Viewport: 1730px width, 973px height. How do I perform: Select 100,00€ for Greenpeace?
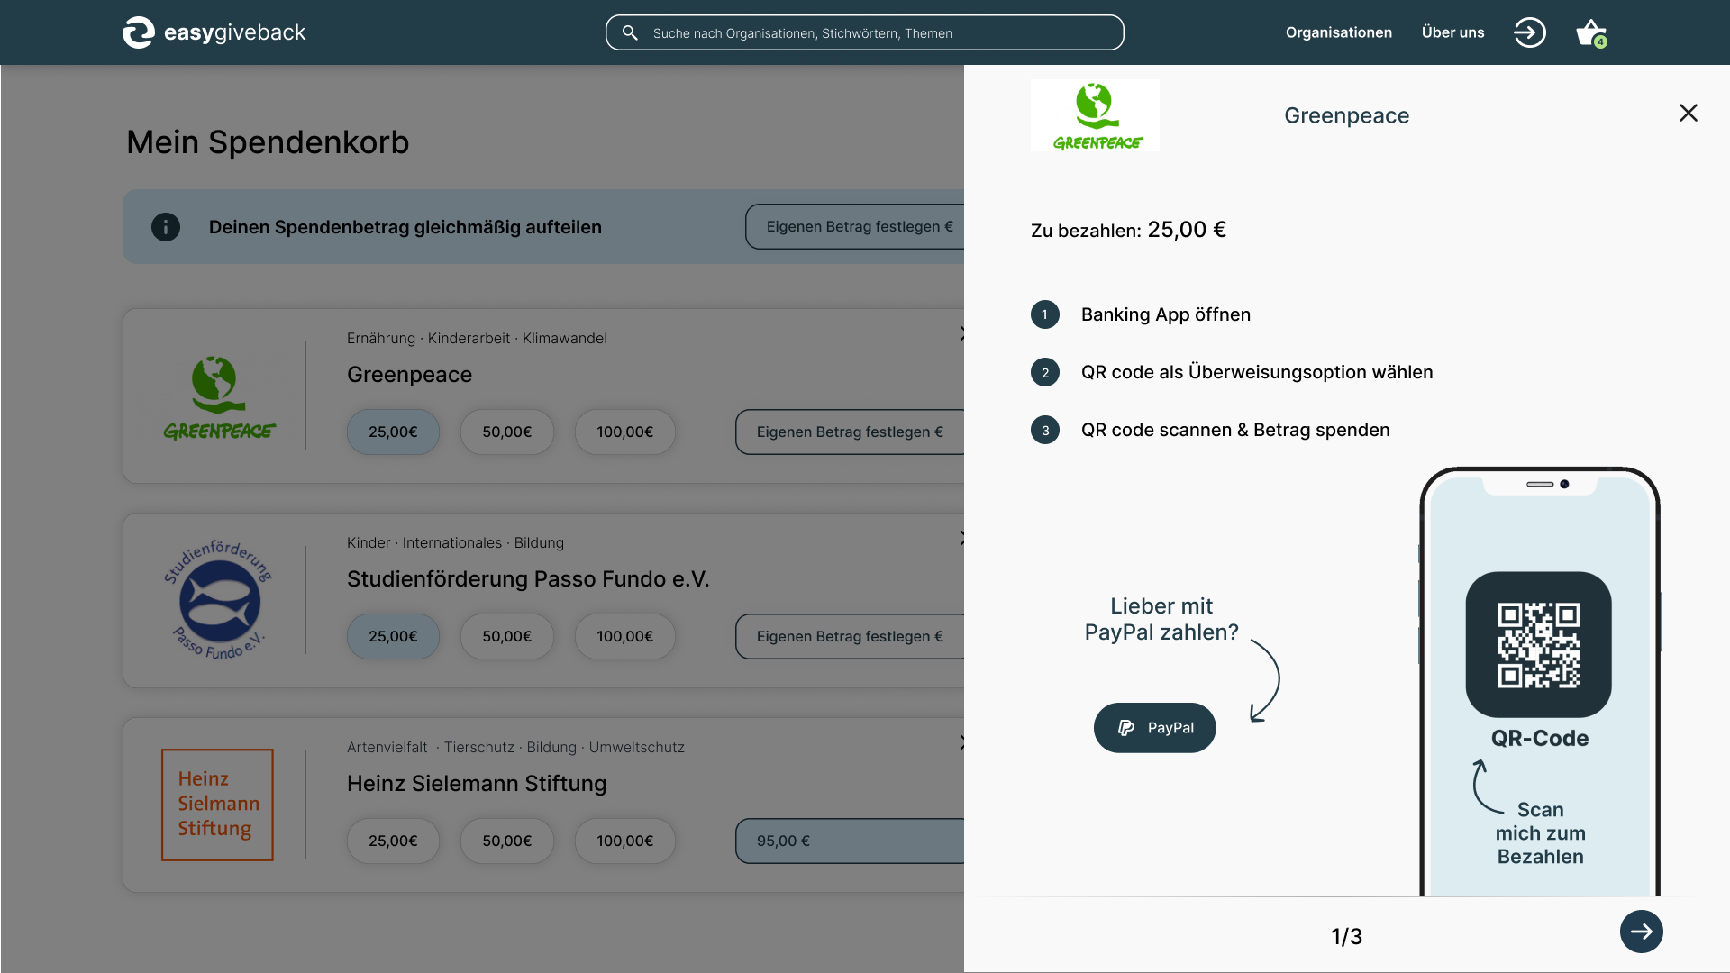pos(625,432)
